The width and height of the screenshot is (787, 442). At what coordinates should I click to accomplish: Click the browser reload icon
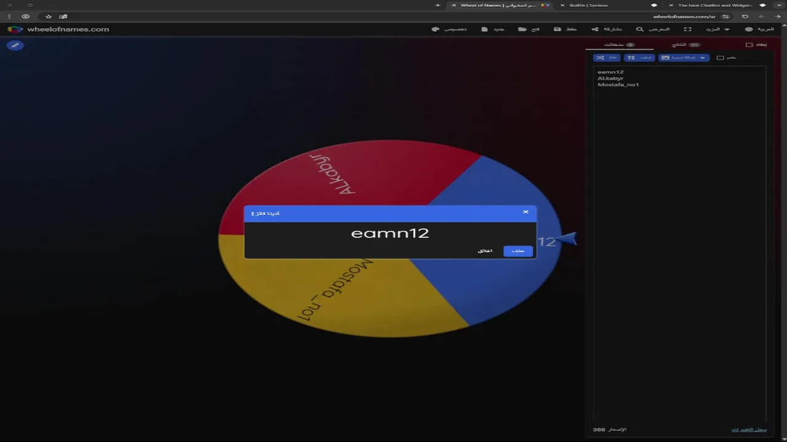[745, 17]
